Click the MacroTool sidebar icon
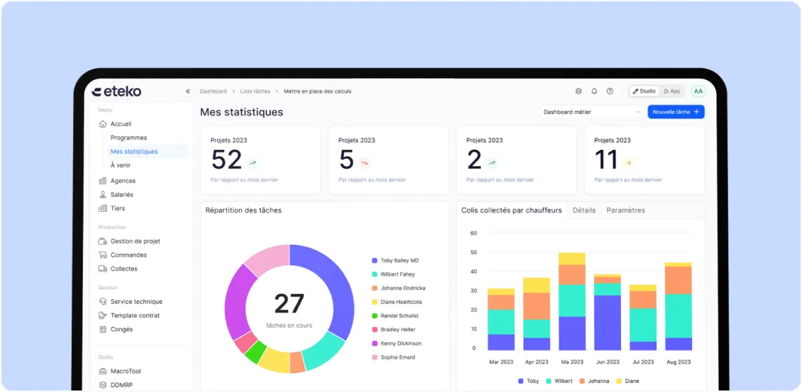Screen dimensions: 802x392 (x=103, y=371)
